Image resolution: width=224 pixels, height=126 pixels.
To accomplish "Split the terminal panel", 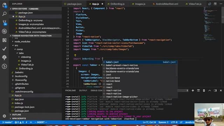I will (x=198, y=90).
